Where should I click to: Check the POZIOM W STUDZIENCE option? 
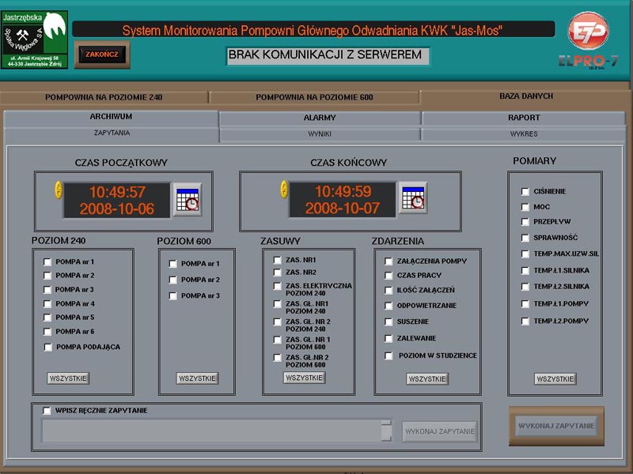click(389, 356)
